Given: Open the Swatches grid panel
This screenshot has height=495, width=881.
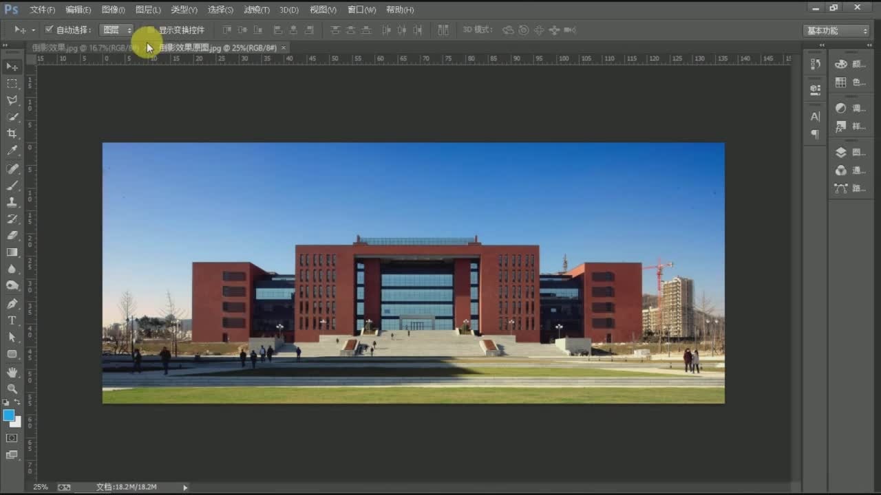Looking at the screenshot, I should (x=851, y=82).
